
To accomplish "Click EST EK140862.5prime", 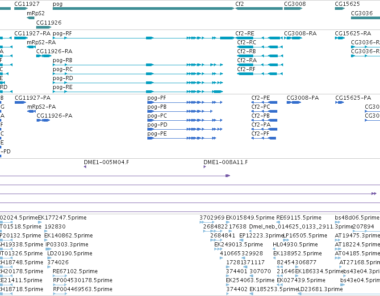I will click(x=46, y=240).
